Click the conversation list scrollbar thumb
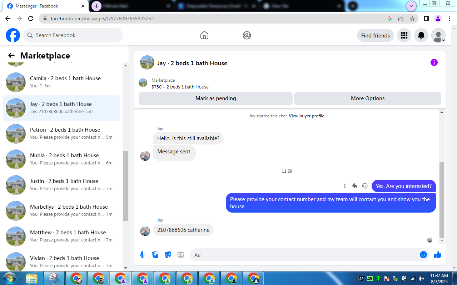 [x=125, y=186]
